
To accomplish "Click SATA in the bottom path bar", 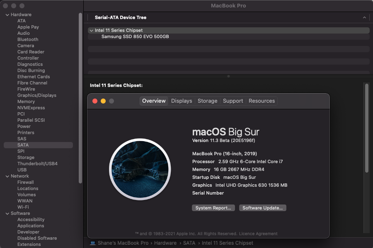I will coord(189,243).
